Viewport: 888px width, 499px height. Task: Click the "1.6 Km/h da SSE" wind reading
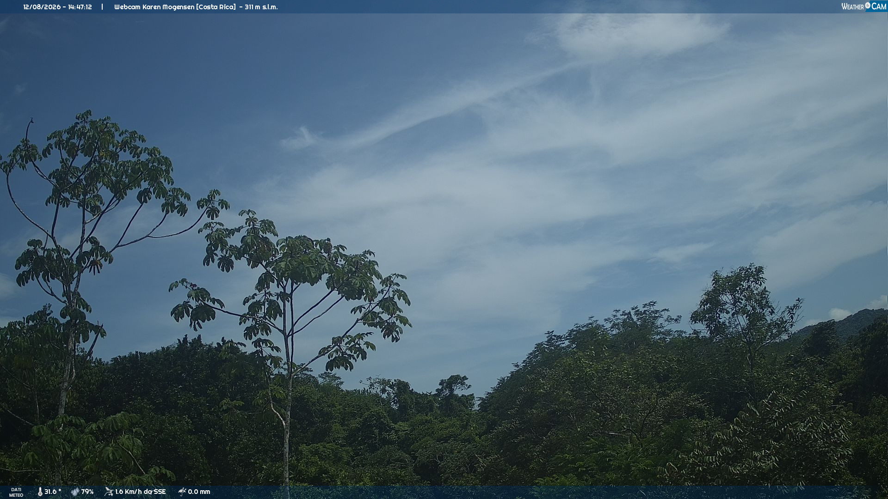[x=140, y=492]
